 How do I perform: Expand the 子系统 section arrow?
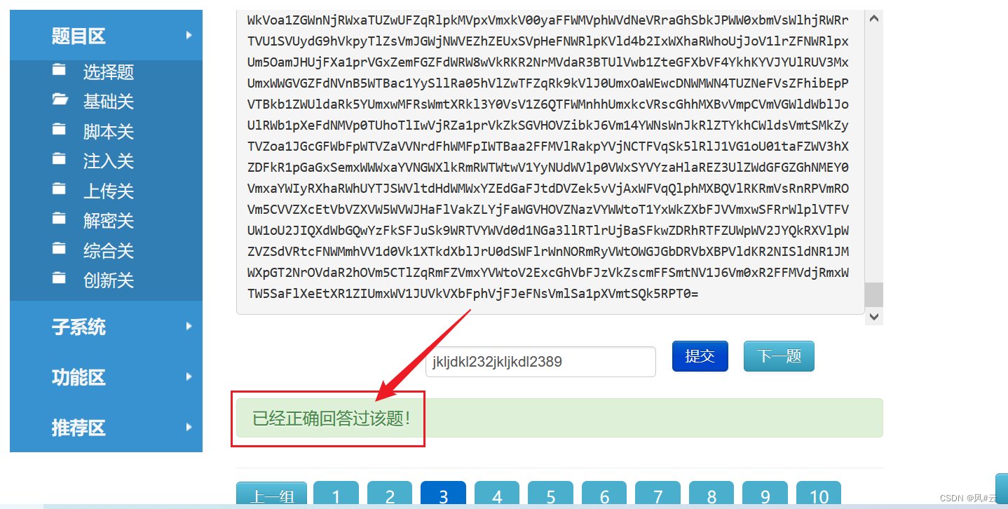(189, 326)
